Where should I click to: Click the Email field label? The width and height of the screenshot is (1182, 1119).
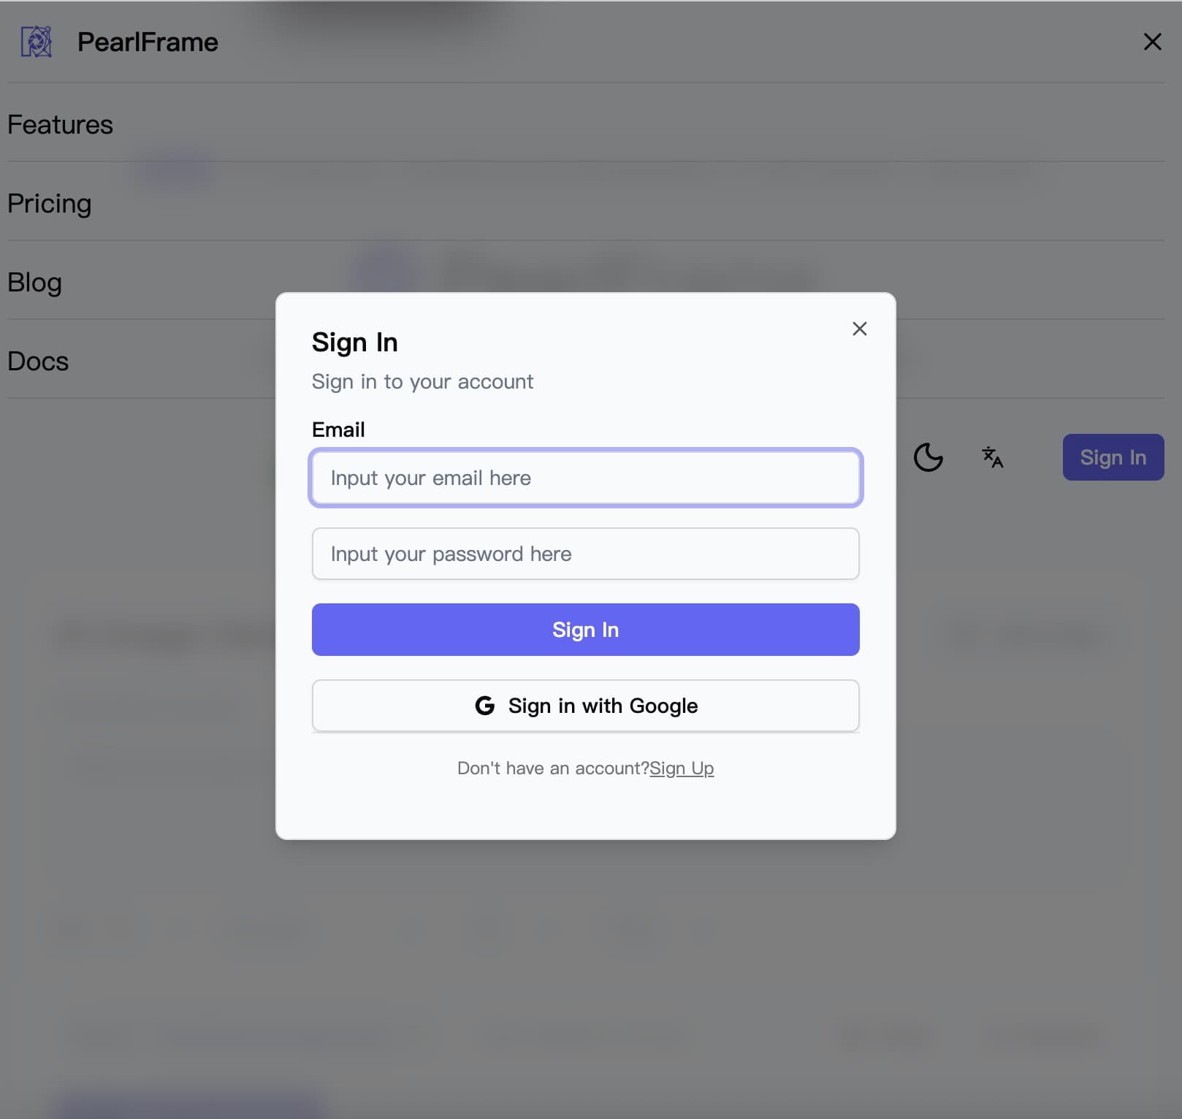[x=338, y=429]
